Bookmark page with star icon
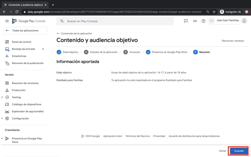251x157 pixels. [x=214, y=12]
